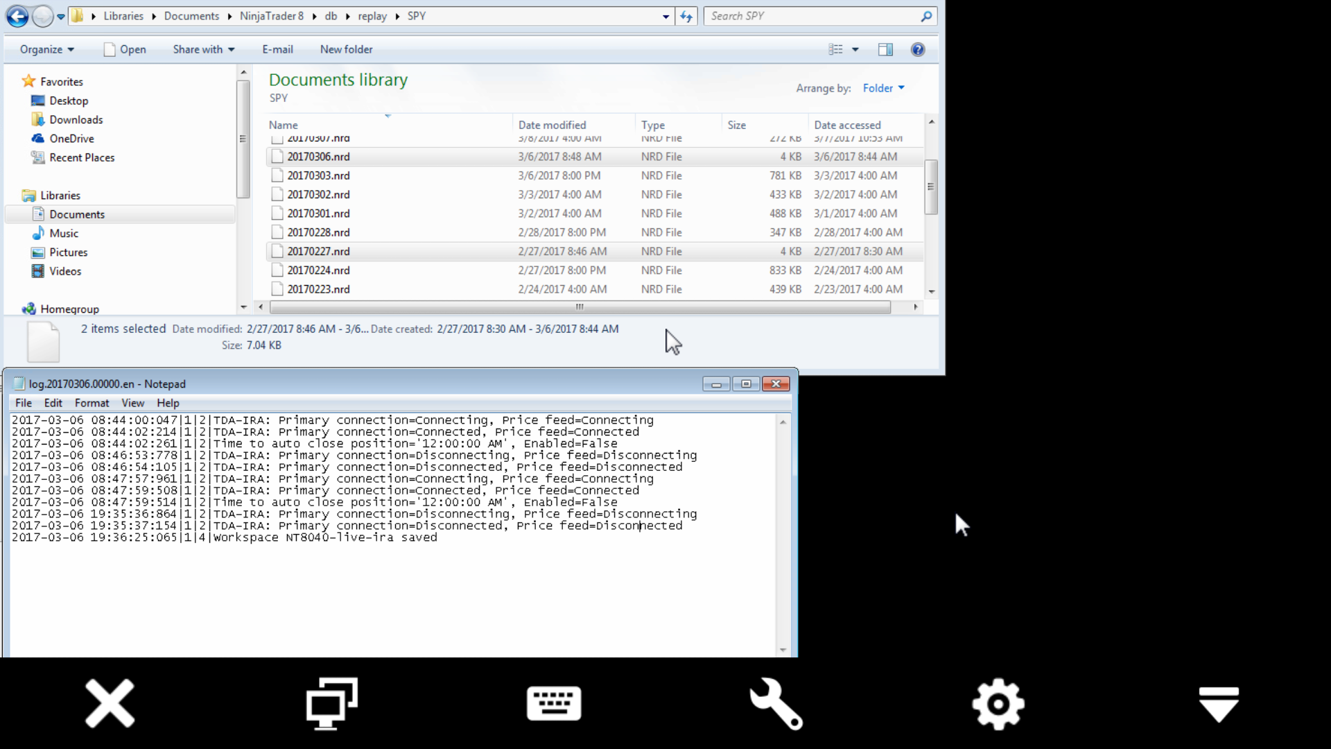
Task: Hide the toolbar with down-arrow icon
Action: 1219,704
